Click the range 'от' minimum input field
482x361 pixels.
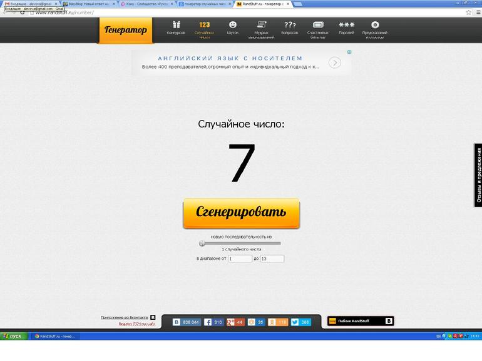240,259
